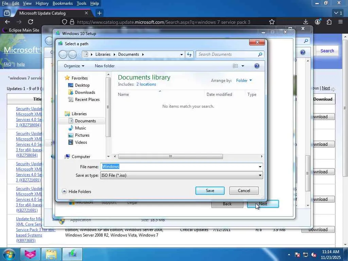348x261 pixels.
Task: Reload the page in Firefox
Action: coord(31,22)
